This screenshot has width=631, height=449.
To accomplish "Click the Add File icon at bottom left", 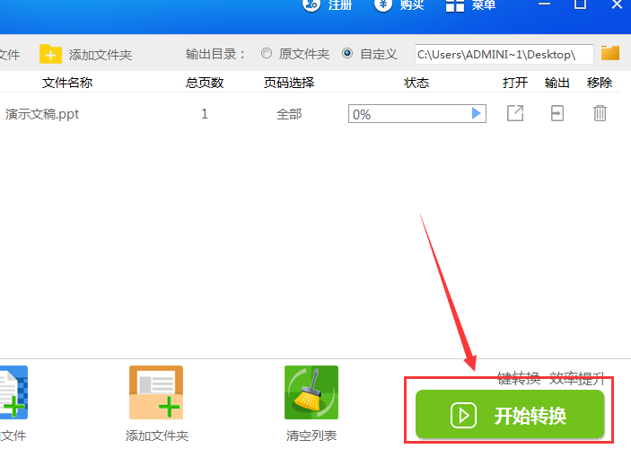I will tap(13, 392).
